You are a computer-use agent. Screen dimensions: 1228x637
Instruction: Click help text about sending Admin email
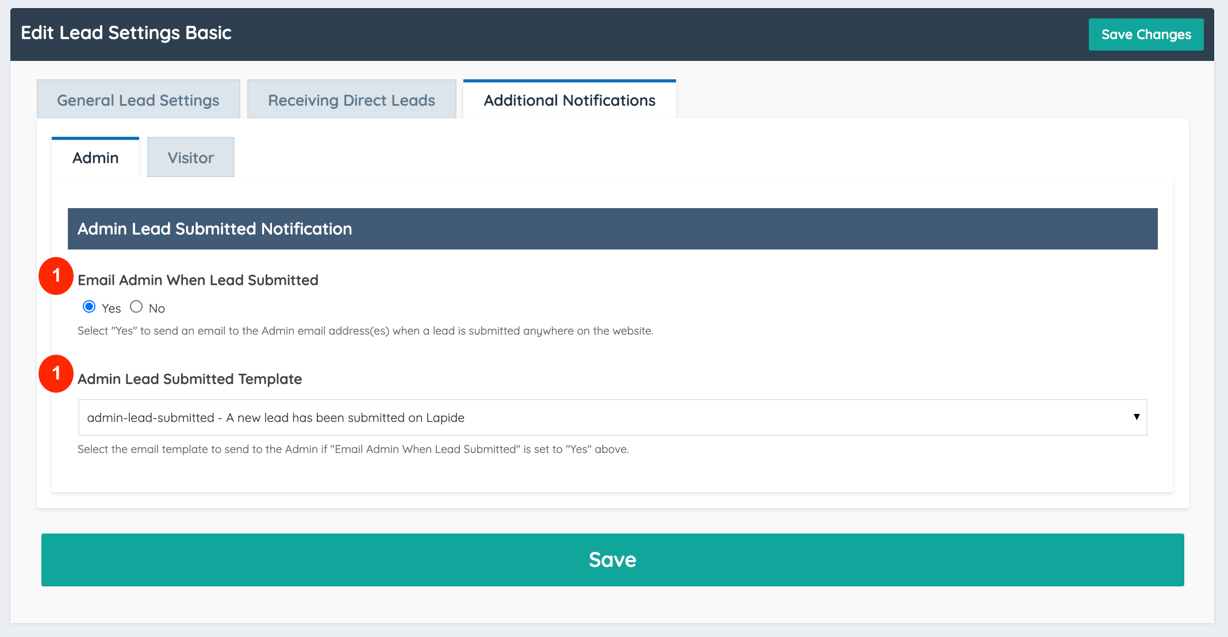click(365, 331)
